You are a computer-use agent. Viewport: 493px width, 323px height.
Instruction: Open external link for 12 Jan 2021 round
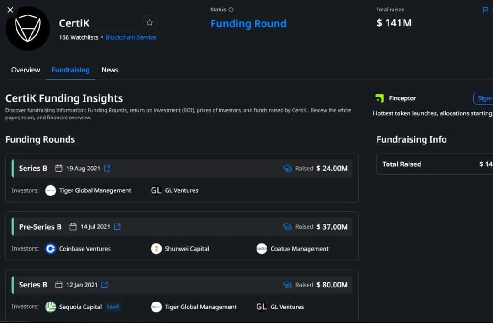105,285
